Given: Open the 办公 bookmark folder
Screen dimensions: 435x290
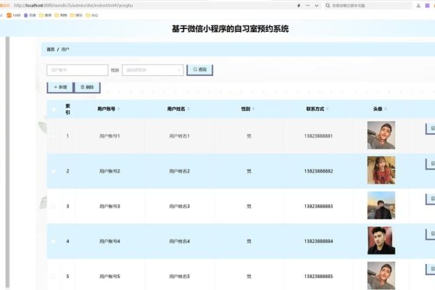Looking at the screenshot, I should tap(92, 15).
